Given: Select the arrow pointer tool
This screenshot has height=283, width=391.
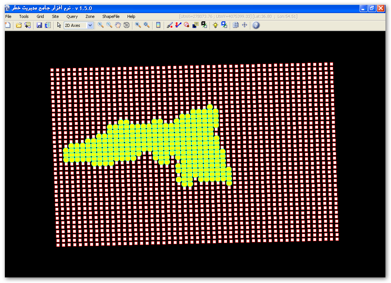Looking at the screenshot, I should [x=59, y=25].
